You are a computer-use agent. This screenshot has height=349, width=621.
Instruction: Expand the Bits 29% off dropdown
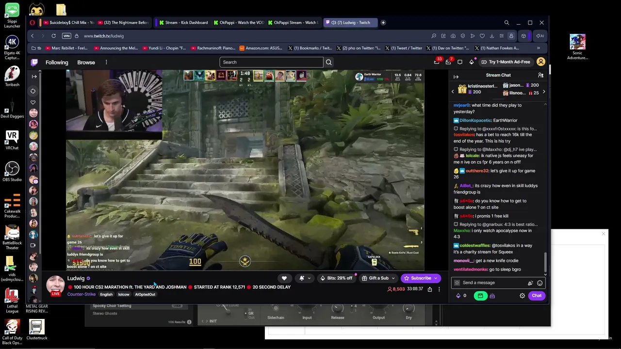[336, 278]
